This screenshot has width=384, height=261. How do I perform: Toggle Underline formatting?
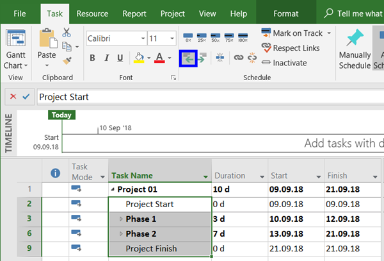click(x=120, y=58)
